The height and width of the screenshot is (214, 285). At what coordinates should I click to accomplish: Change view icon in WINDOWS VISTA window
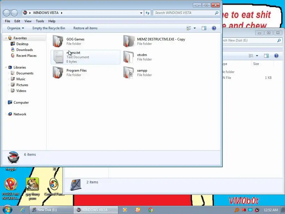[x=189, y=28]
